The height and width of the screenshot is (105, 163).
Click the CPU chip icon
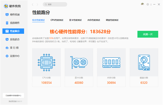46,62
